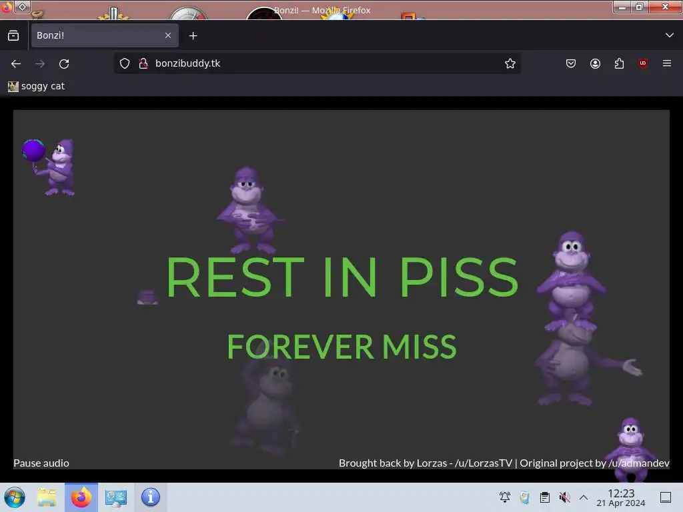Open clipboard tray icon
The height and width of the screenshot is (512, 683).
[544, 497]
